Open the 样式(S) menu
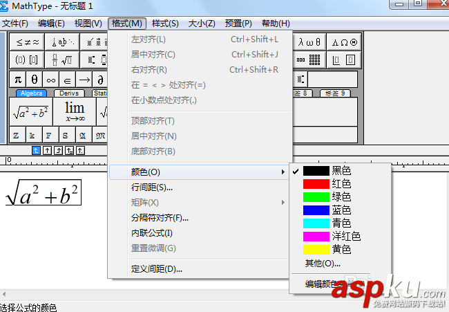Image resolution: width=449 pixels, height=312 pixels. pos(165,24)
